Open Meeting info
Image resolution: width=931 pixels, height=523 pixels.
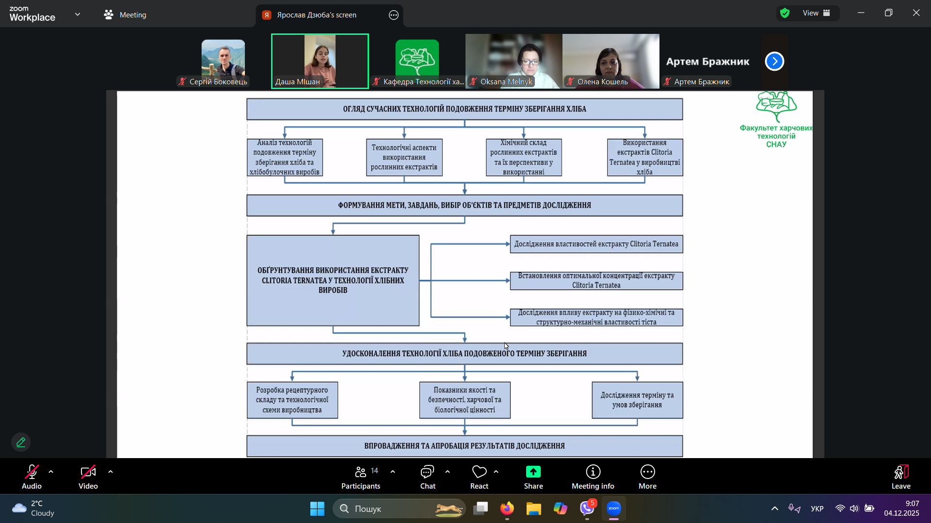coord(593,477)
